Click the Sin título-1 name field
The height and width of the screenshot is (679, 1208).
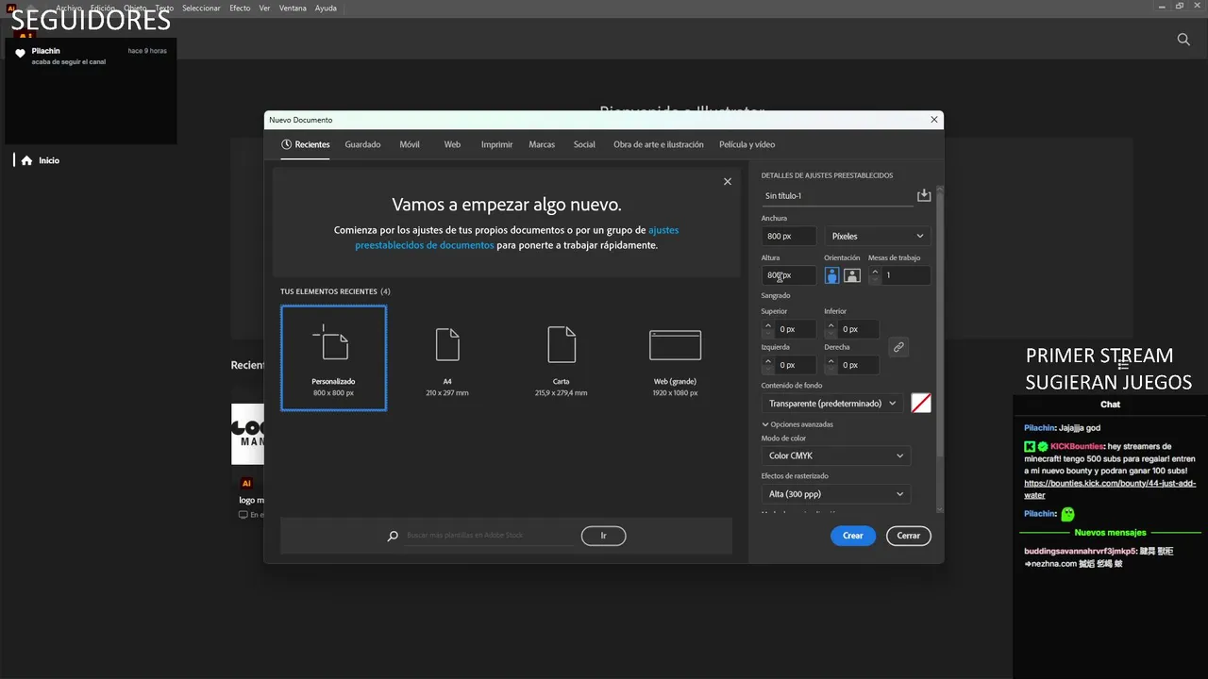point(837,196)
